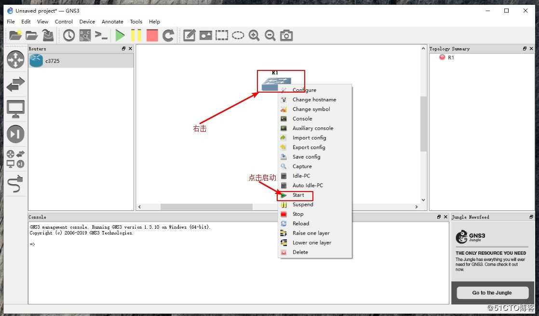Choose Auxiliary console in context menu
Screen dimensions: 539x316
(315, 128)
